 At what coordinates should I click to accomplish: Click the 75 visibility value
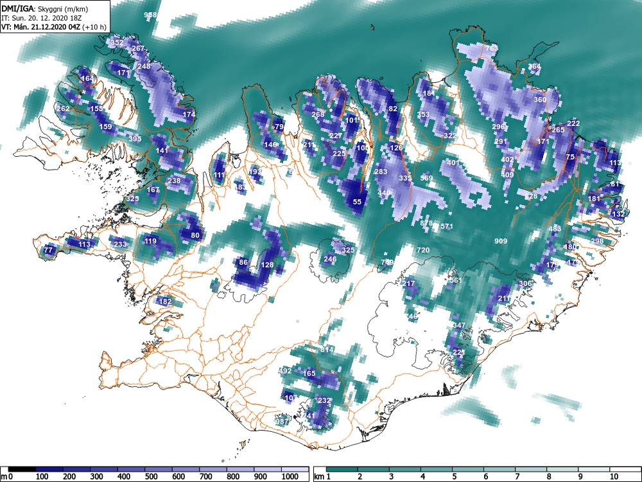point(570,157)
